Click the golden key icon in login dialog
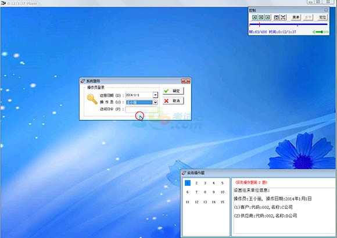Image resolution: width=337 pixels, height=238 pixels. [x=92, y=99]
